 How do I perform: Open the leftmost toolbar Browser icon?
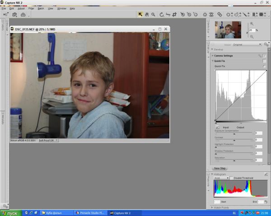6,14
